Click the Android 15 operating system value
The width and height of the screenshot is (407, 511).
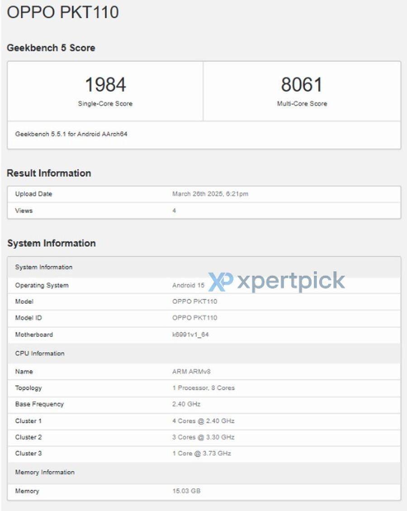188,286
